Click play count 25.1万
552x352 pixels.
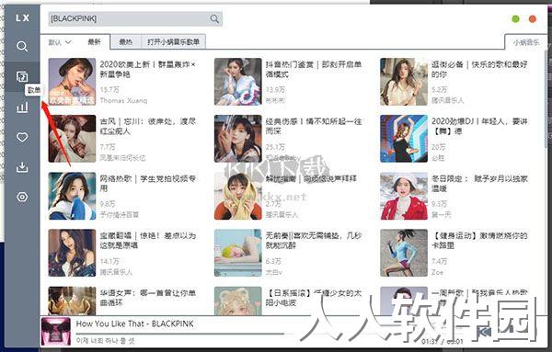pos(275,147)
